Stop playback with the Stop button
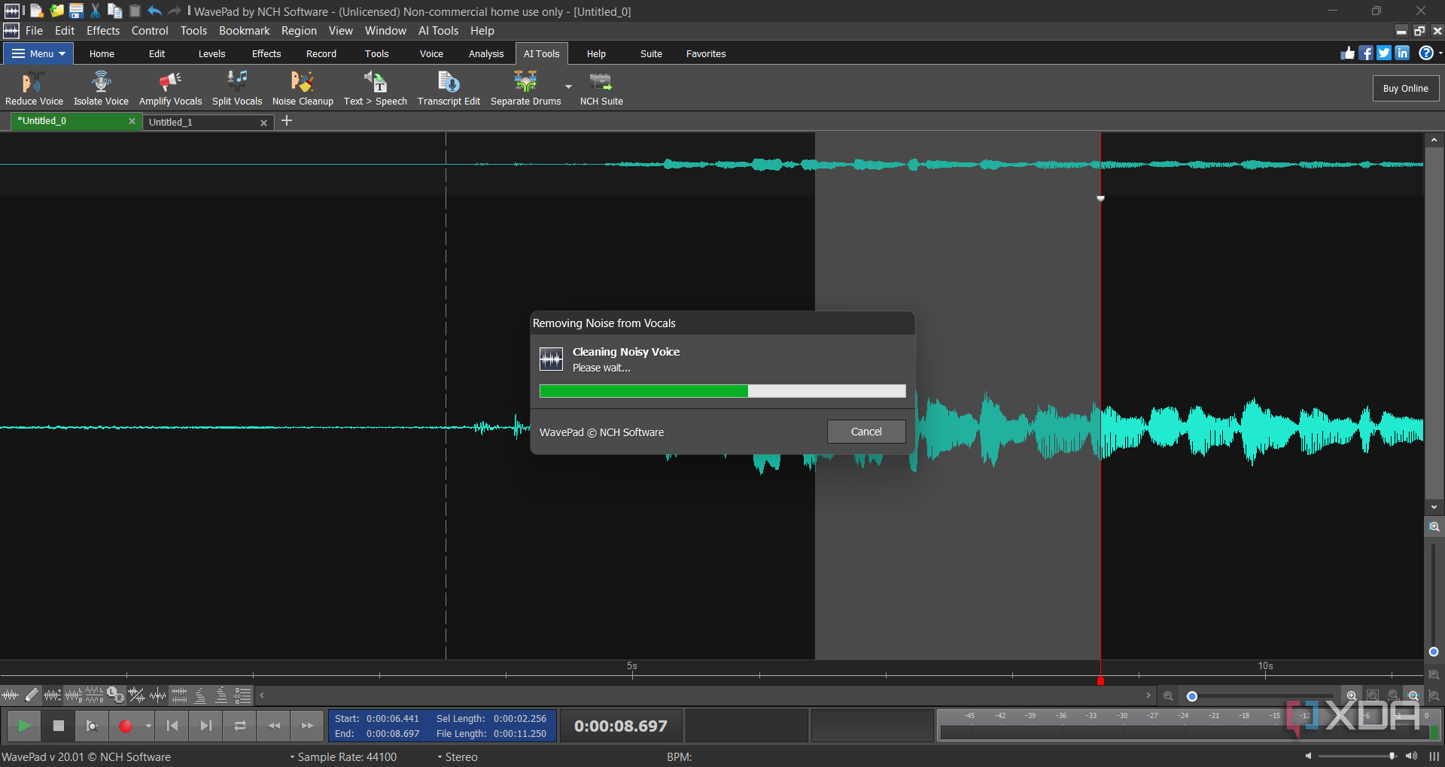Image resolution: width=1445 pixels, height=767 pixels. tap(59, 726)
